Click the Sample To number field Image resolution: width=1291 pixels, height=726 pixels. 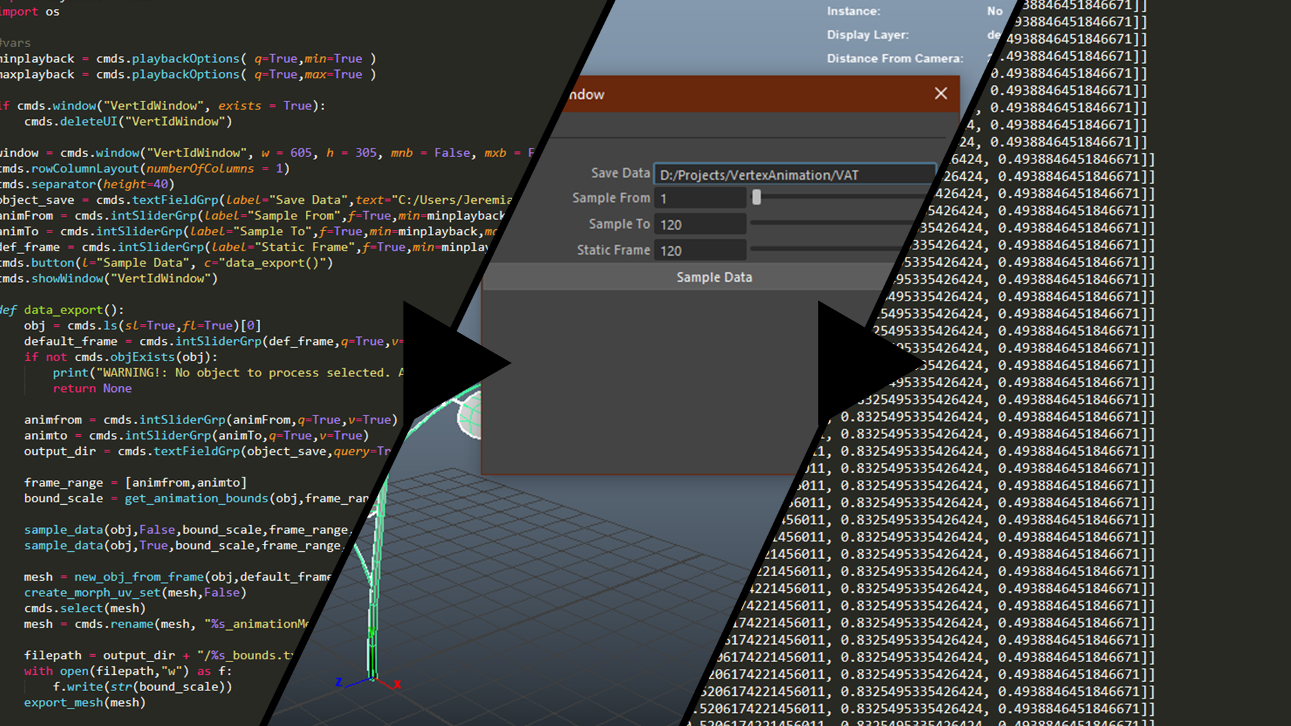(x=699, y=225)
